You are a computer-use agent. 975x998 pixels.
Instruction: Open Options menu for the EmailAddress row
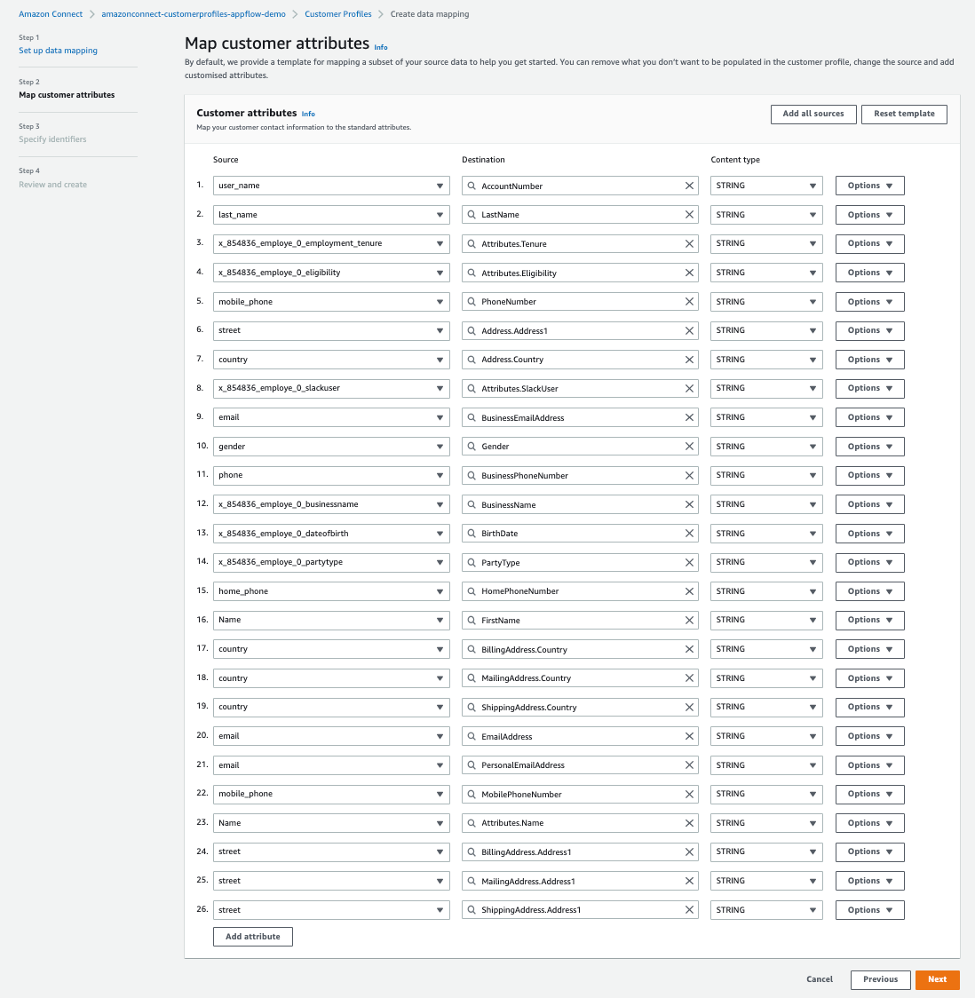point(869,736)
